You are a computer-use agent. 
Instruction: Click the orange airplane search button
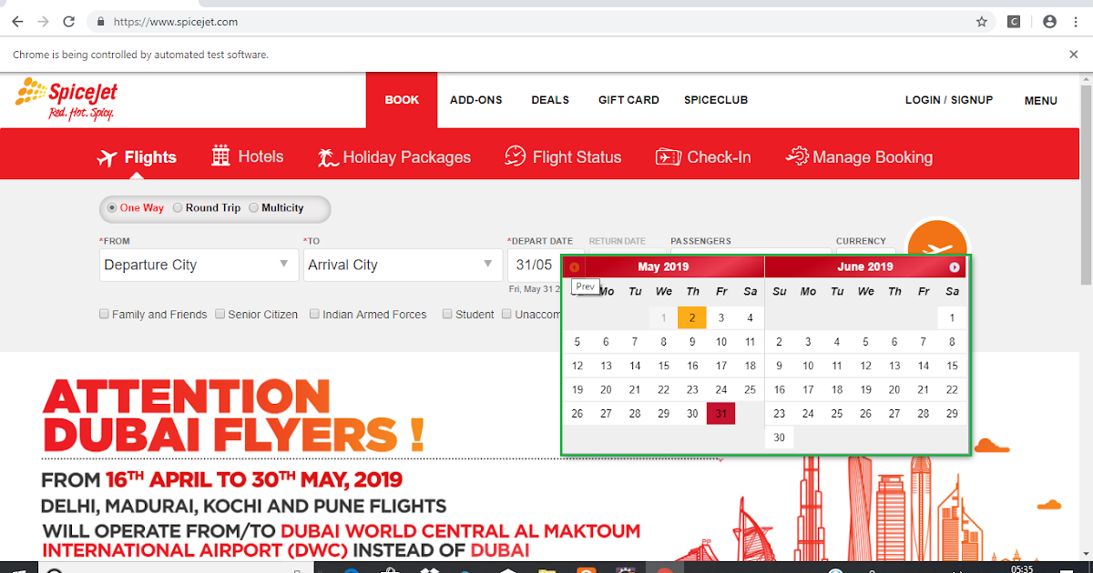(x=937, y=238)
